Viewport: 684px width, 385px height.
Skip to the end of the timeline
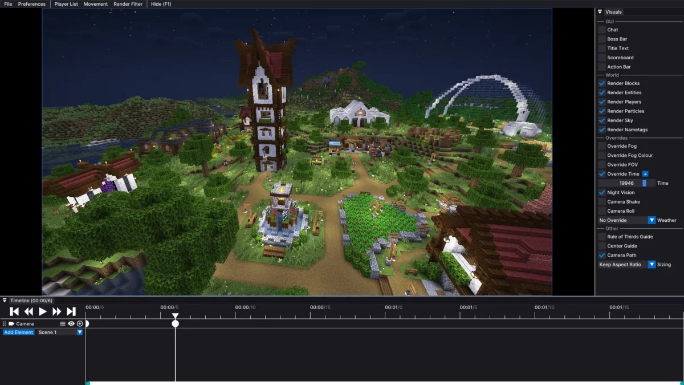(x=71, y=311)
